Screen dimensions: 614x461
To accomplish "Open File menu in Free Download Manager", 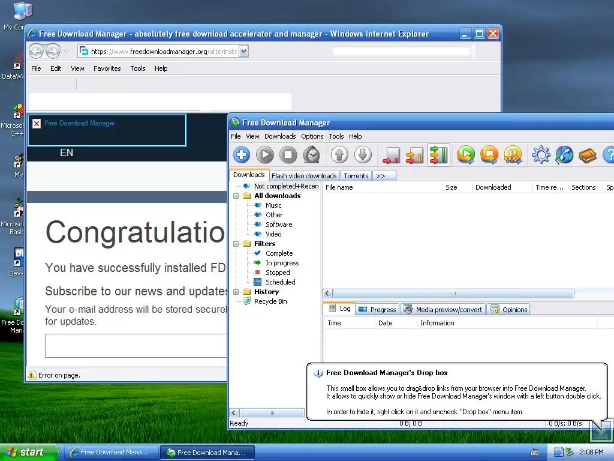I will pos(236,136).
